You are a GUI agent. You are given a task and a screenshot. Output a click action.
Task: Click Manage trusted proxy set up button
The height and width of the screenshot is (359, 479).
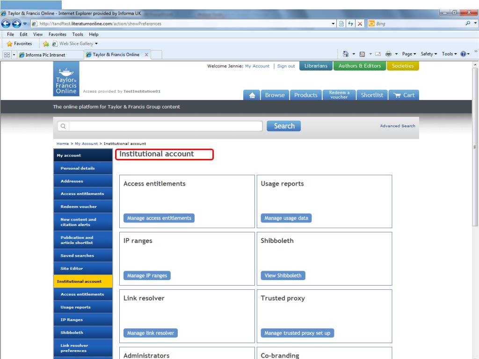(297, 333)
